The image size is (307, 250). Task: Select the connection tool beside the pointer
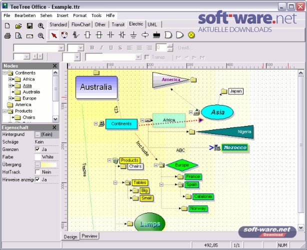point(64,35)
